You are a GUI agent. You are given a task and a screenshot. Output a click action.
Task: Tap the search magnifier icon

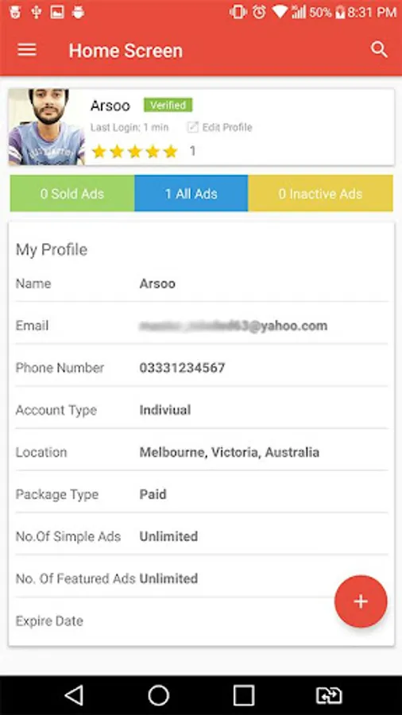click(379, 50)
